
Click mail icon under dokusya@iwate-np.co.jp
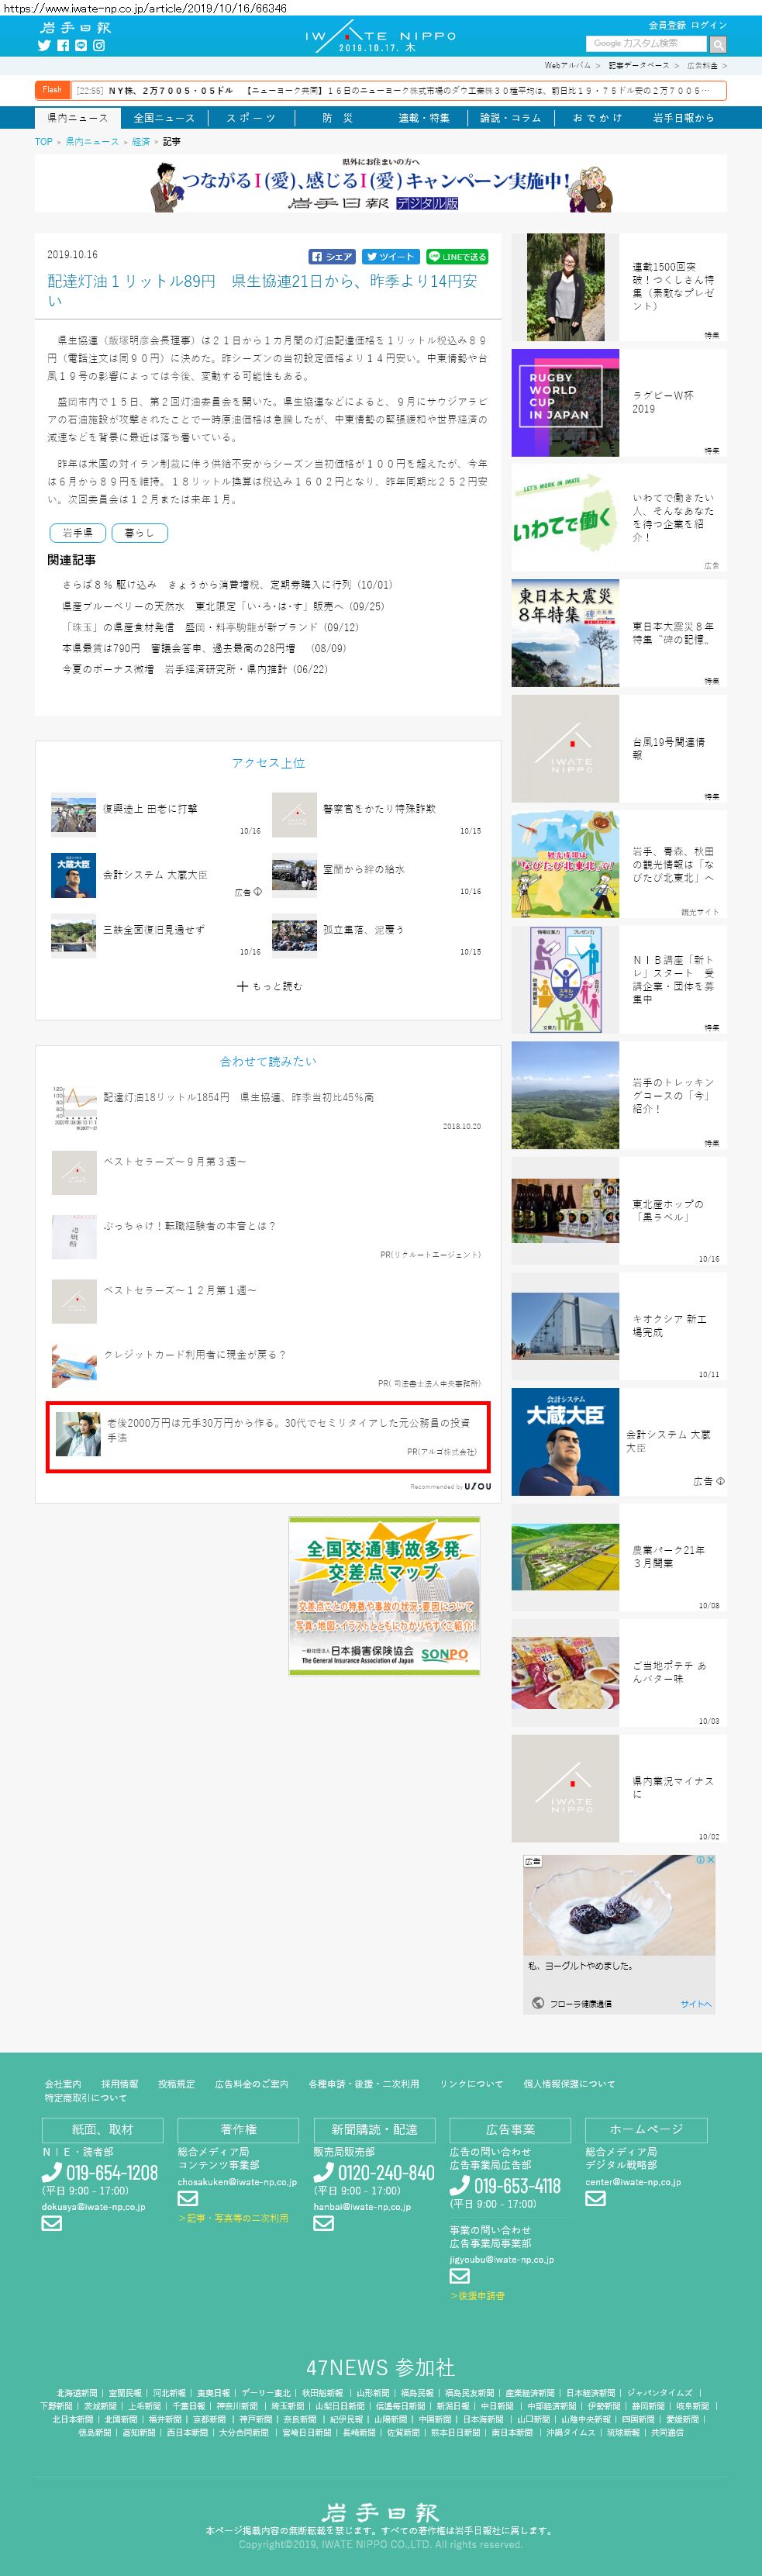point(52,2224)
